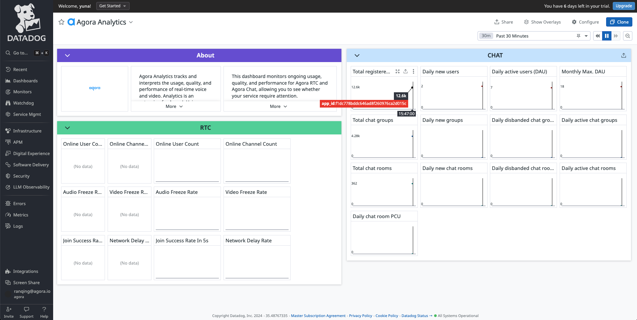Click the zoom out magnifier icon
Viewport: 637px width, 320px height.
(628, 36)
